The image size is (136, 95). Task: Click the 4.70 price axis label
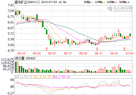pos(11,50)
